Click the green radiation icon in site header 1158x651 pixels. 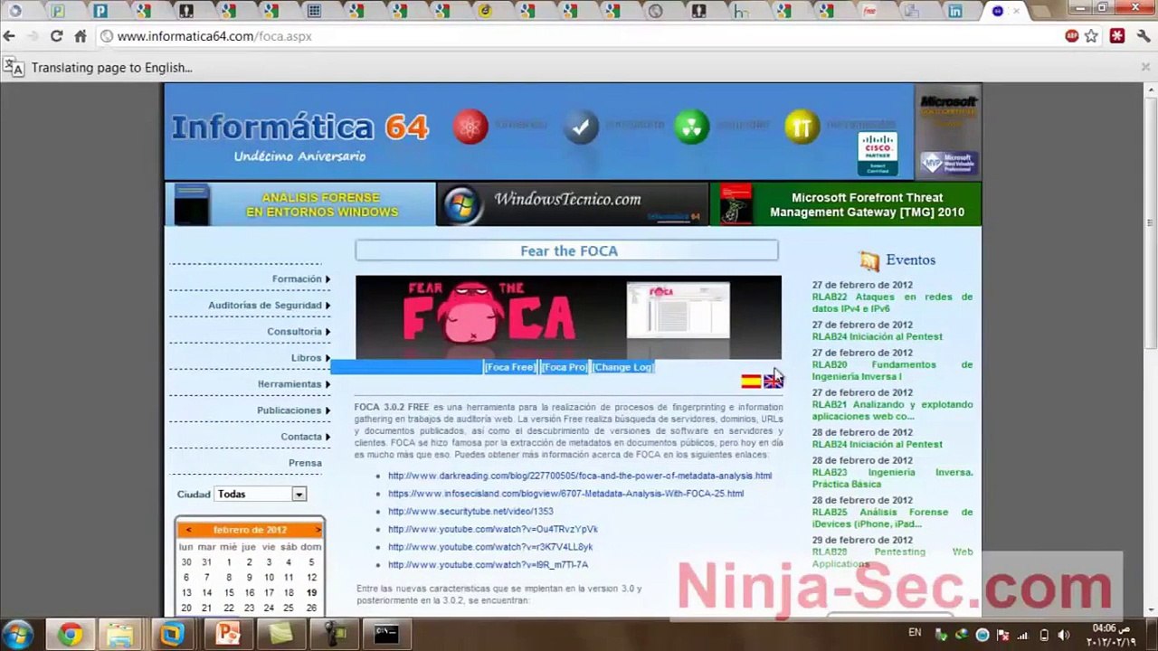point(692,127)
